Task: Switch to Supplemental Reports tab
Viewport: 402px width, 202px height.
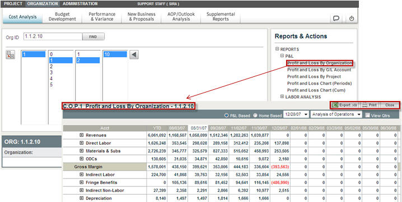Action: 221,17
